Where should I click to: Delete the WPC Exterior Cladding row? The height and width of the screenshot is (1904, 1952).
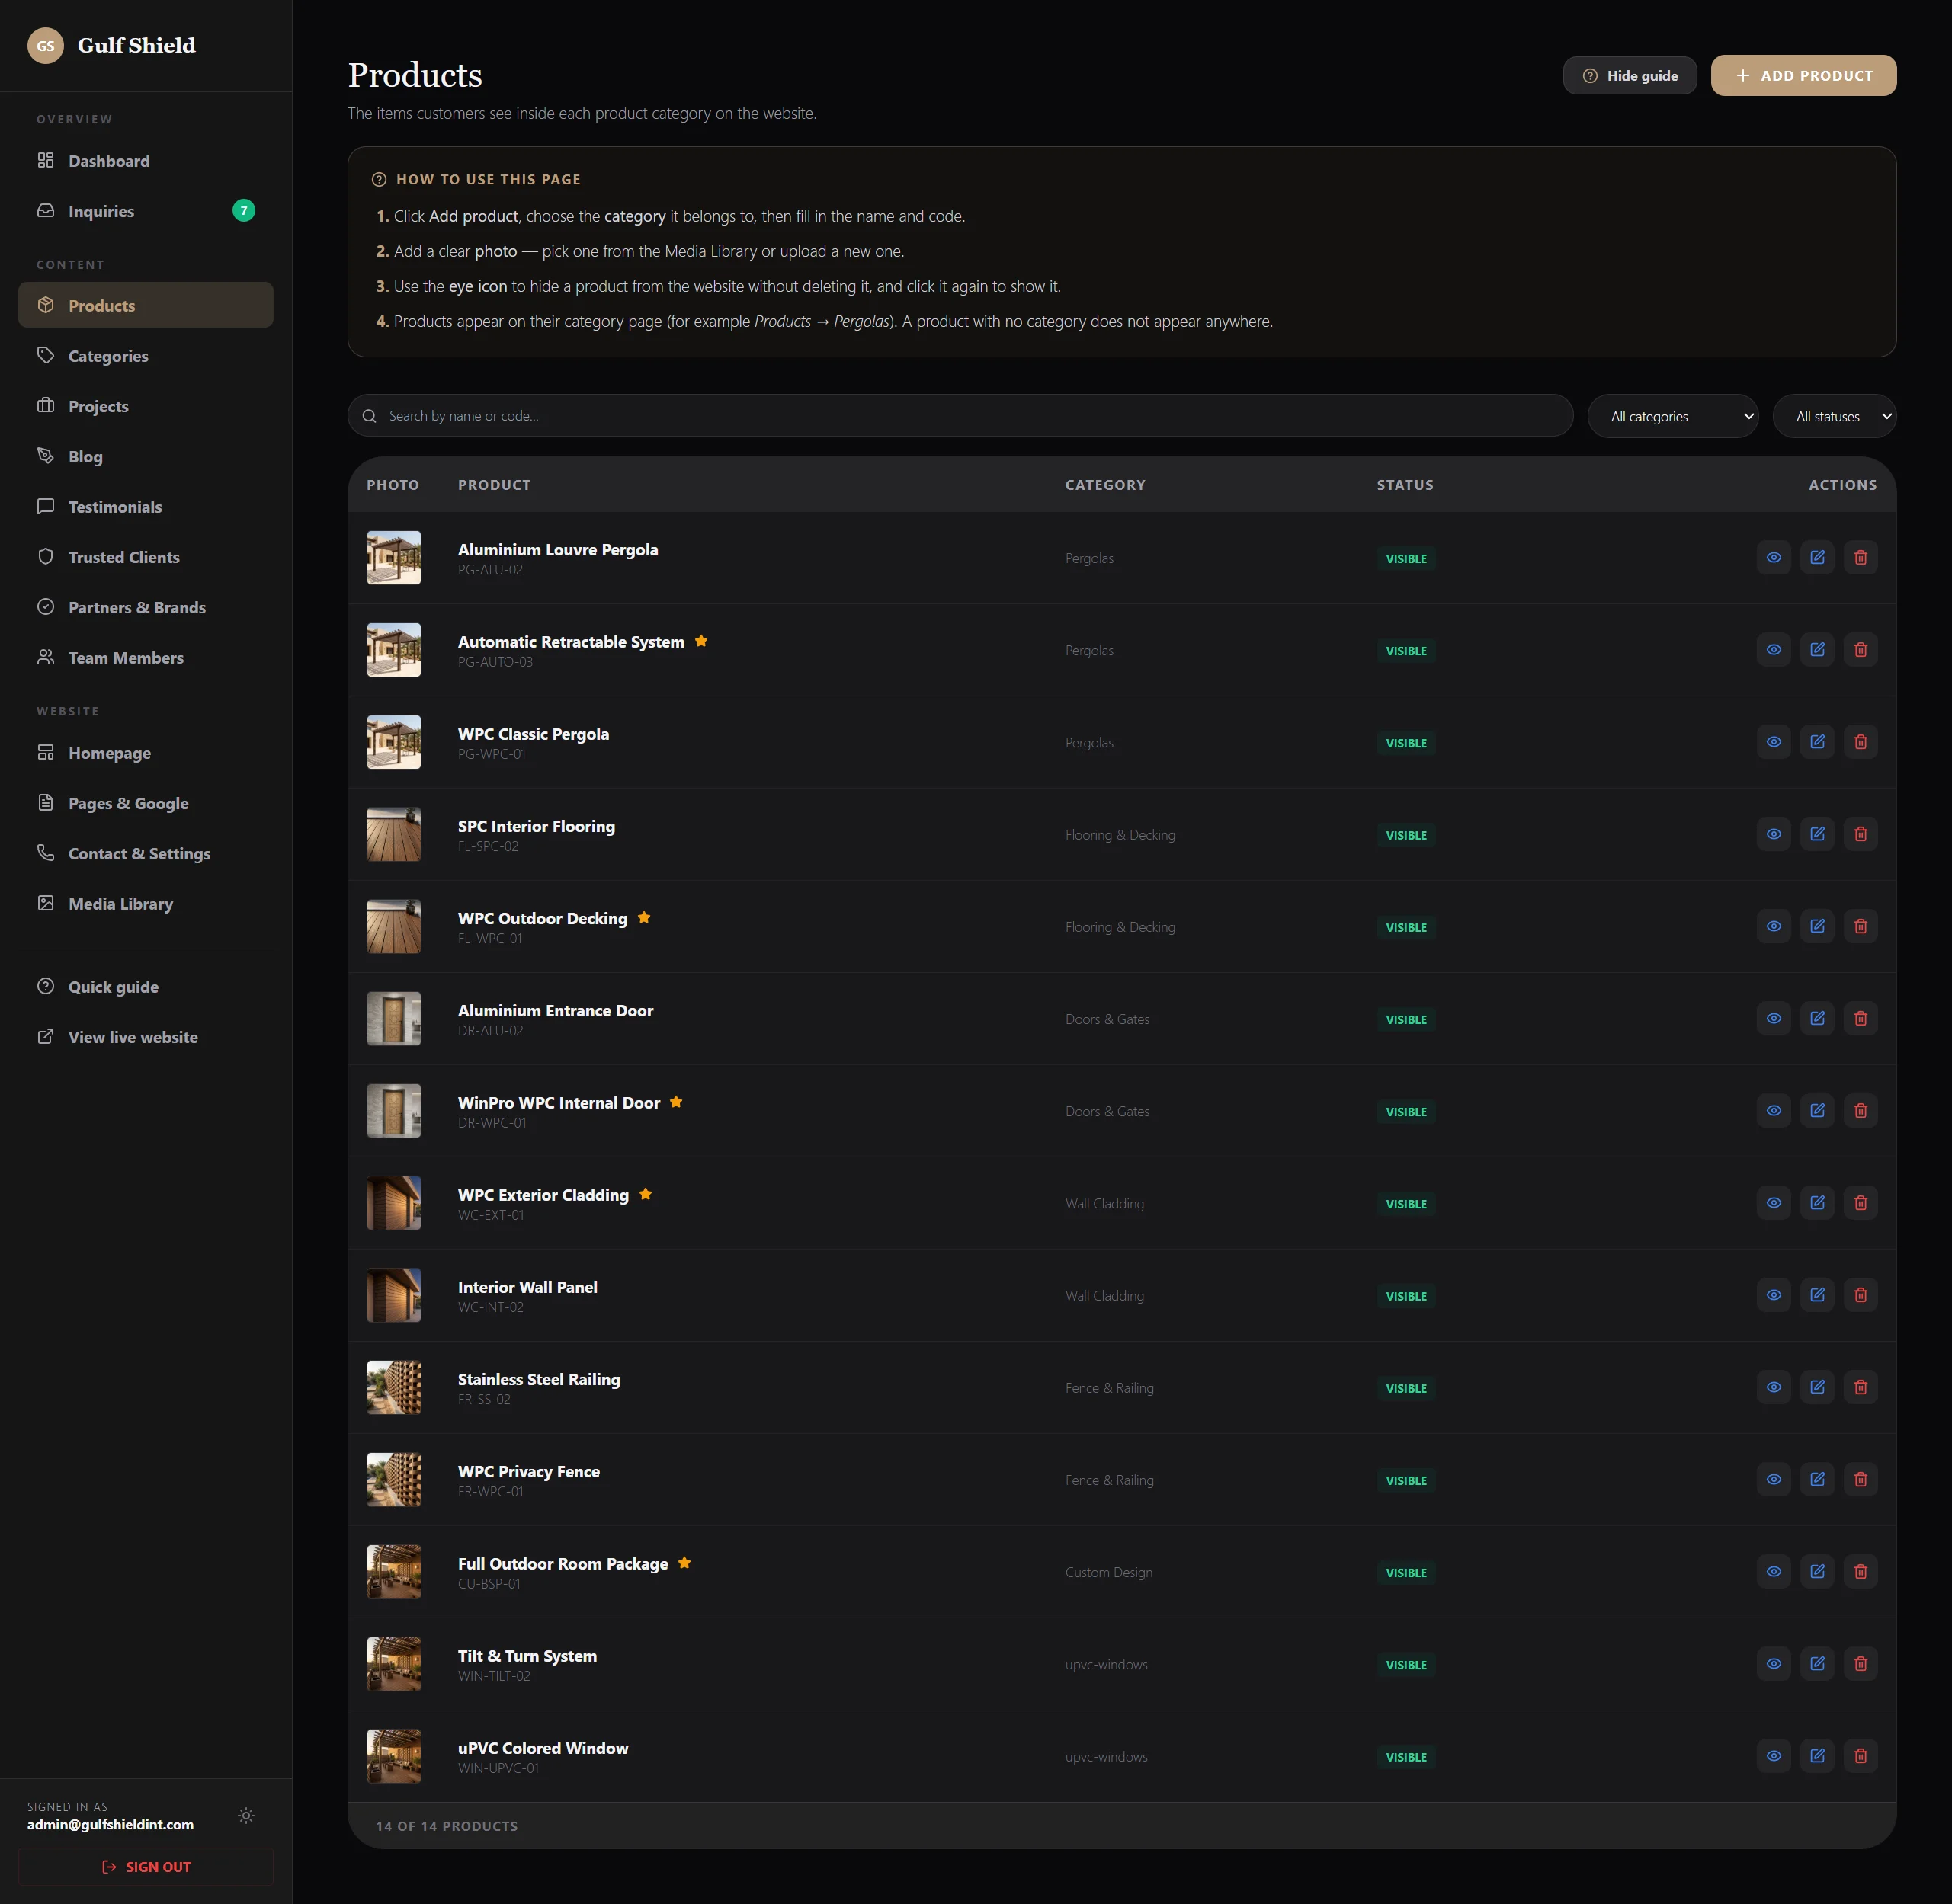1860,1203
